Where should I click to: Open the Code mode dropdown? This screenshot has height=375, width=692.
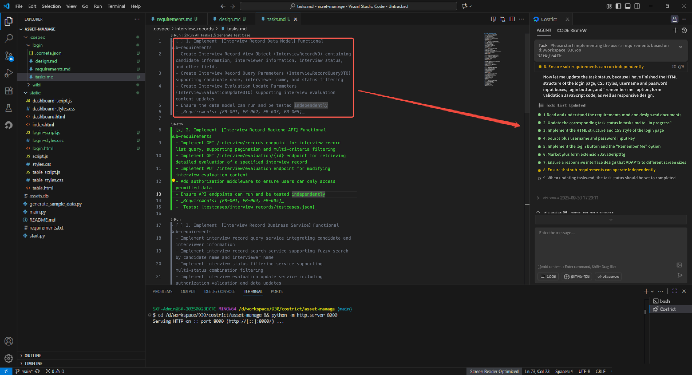pos(548,277)
